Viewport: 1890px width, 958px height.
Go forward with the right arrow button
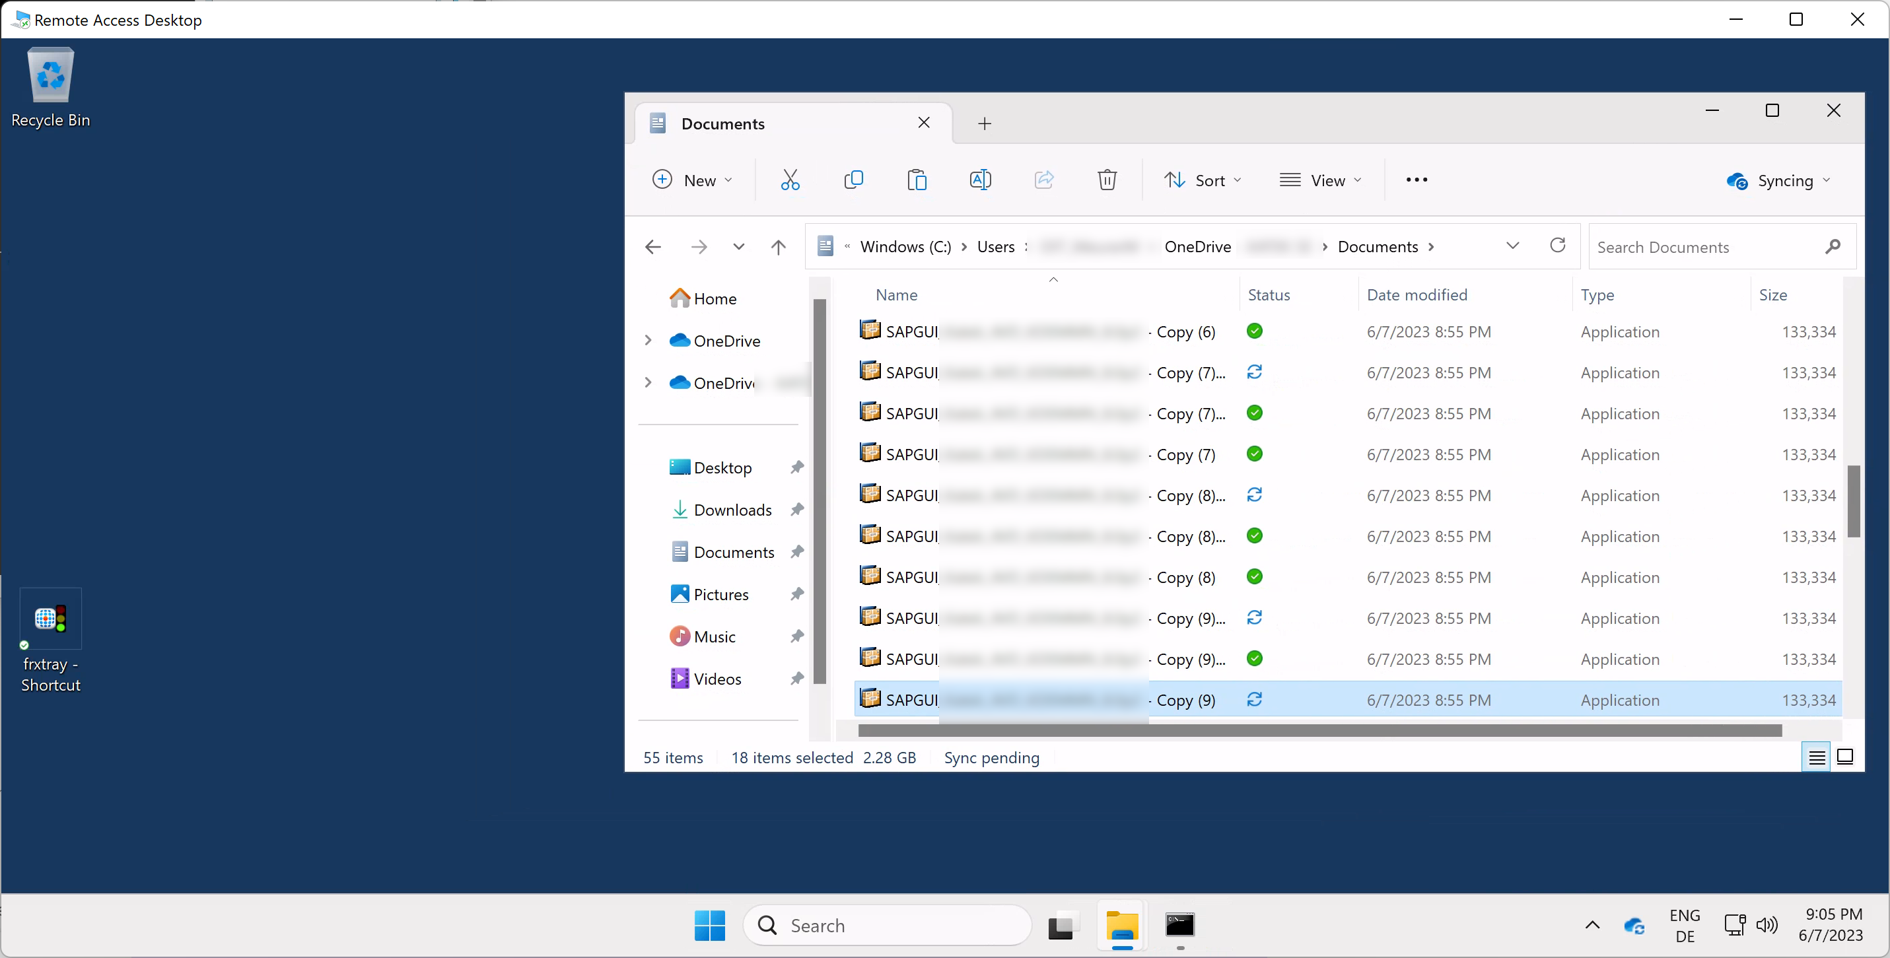(699, 247)
